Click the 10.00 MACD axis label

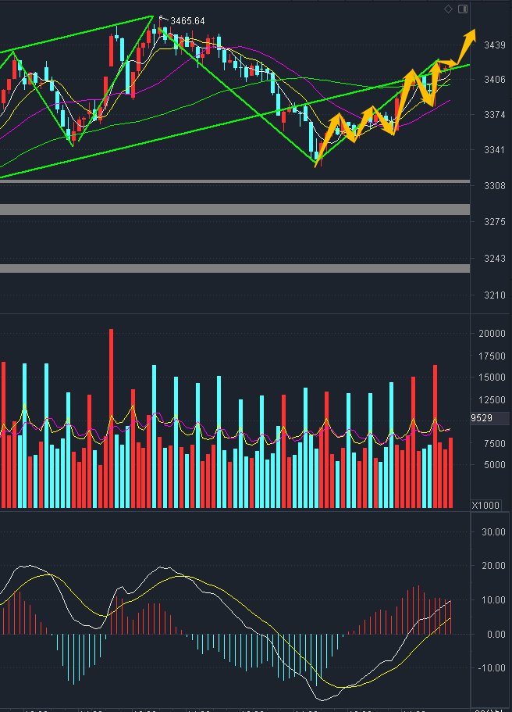(493, 600)
